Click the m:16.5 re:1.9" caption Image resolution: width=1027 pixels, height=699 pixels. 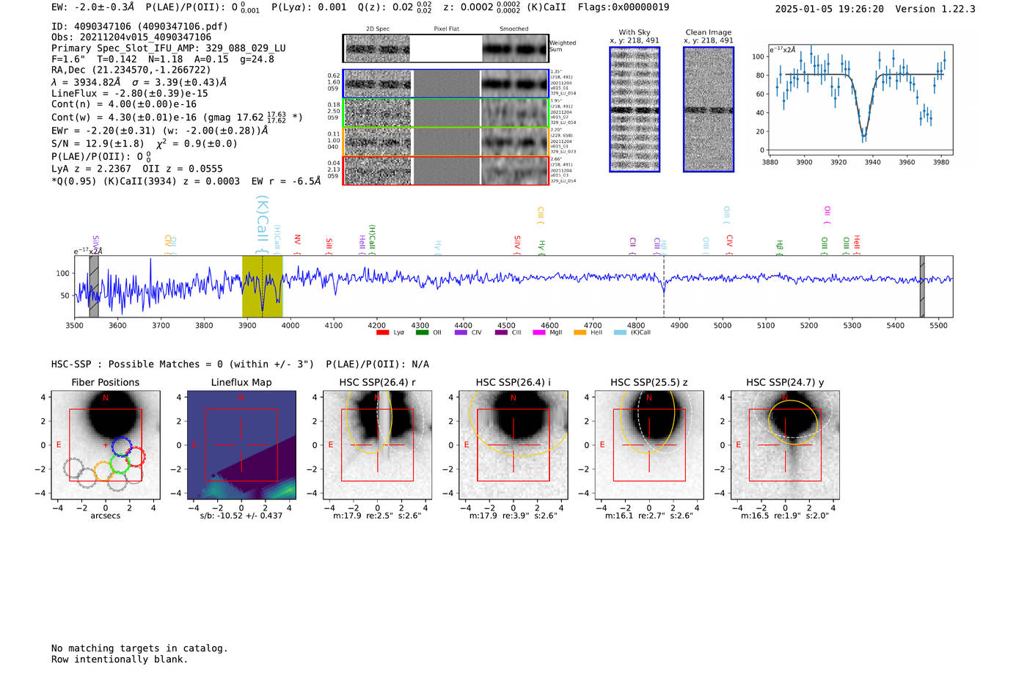click(x=785, y=516)
